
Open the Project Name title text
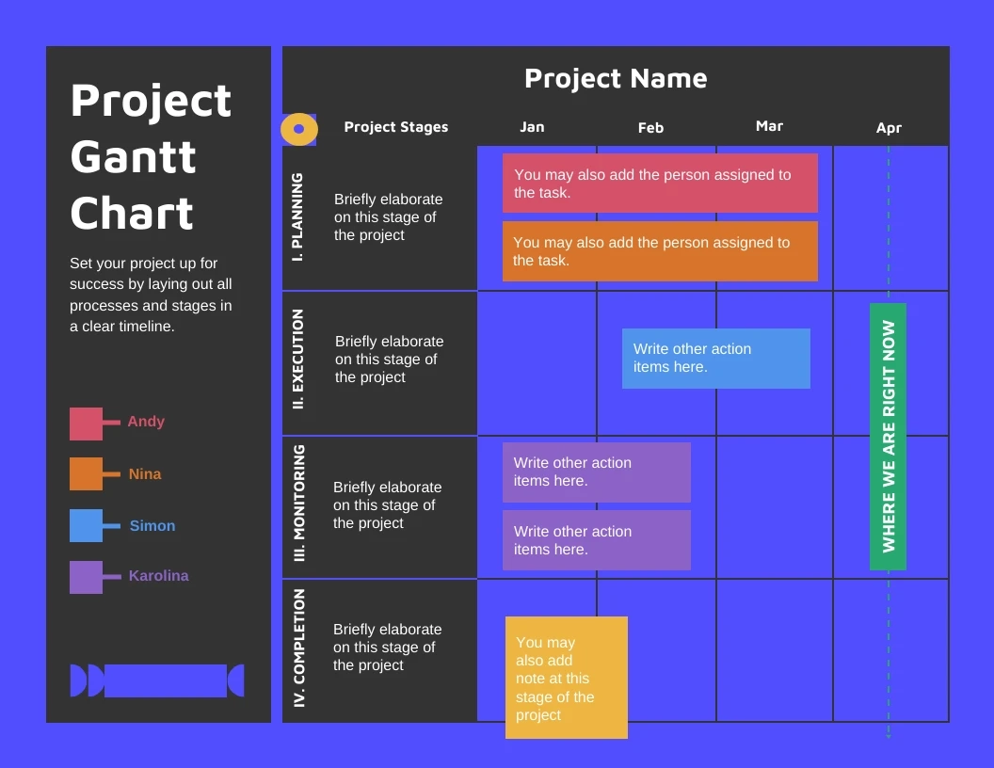616,79
